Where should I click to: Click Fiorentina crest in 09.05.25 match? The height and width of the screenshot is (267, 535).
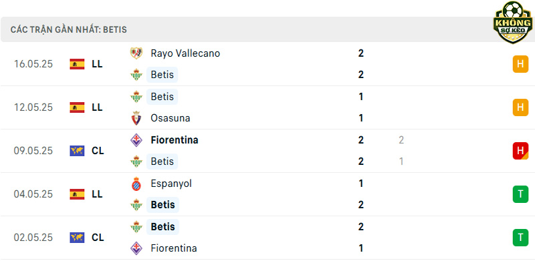tap(136, 140)
